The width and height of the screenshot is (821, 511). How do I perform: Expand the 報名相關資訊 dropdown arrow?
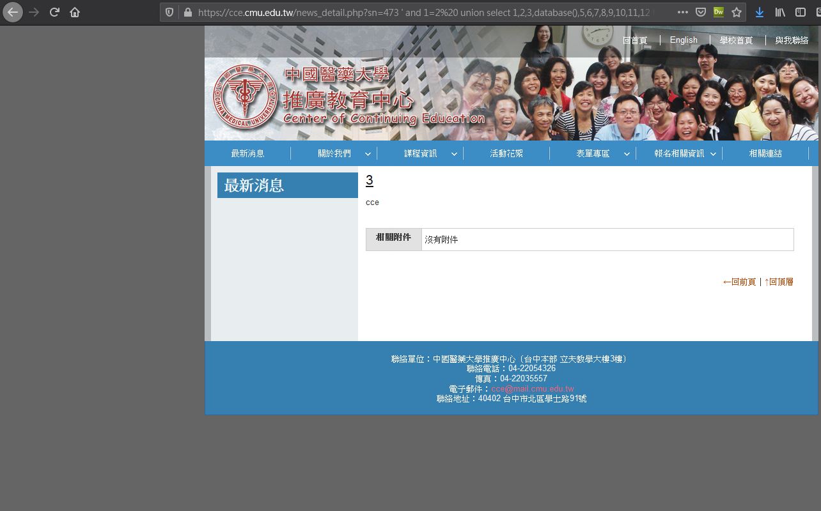(x=713, y=154)
